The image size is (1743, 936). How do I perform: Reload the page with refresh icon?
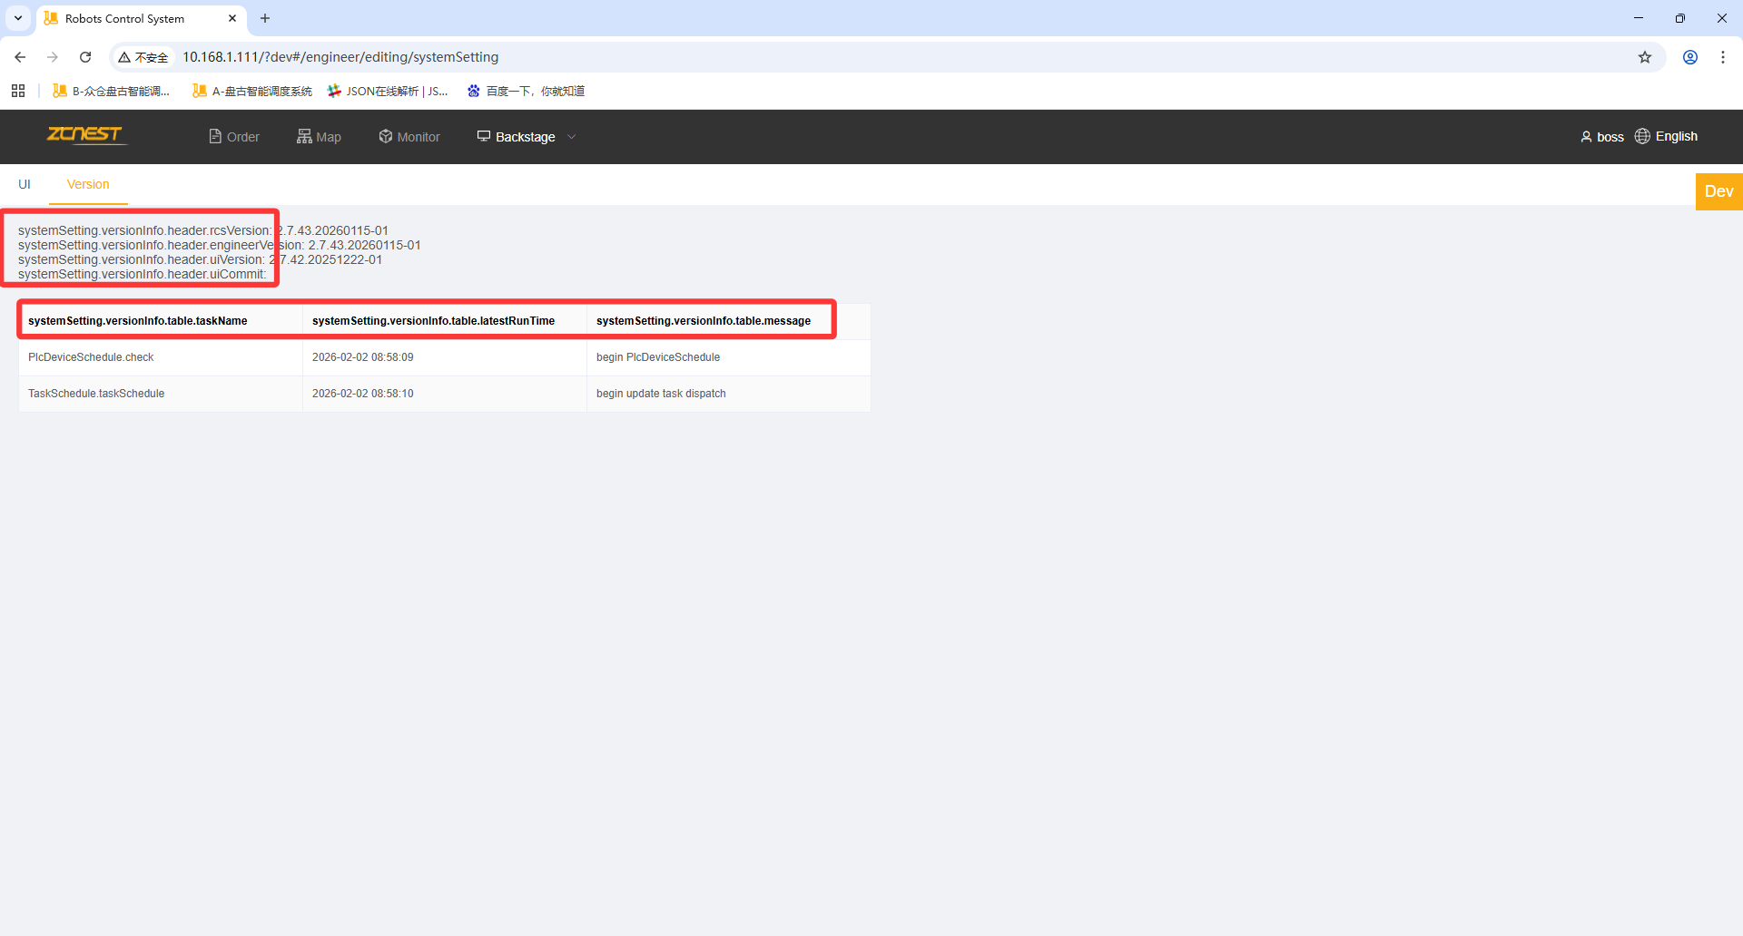(x=85, y=57)
